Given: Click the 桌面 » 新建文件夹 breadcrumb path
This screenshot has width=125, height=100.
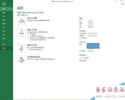Looking at the screenshot, I should coord(22,15).
